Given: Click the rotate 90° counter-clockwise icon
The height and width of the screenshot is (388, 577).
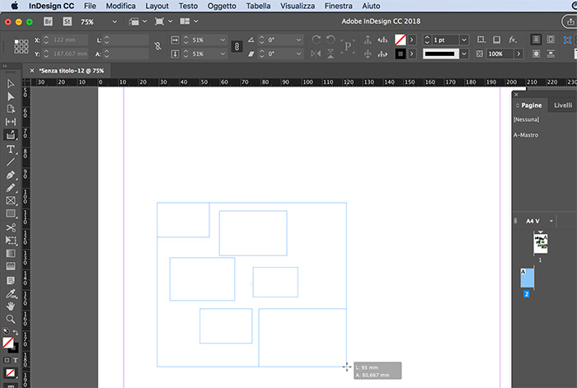Looking at the screenshot, I should coord(331,40).
